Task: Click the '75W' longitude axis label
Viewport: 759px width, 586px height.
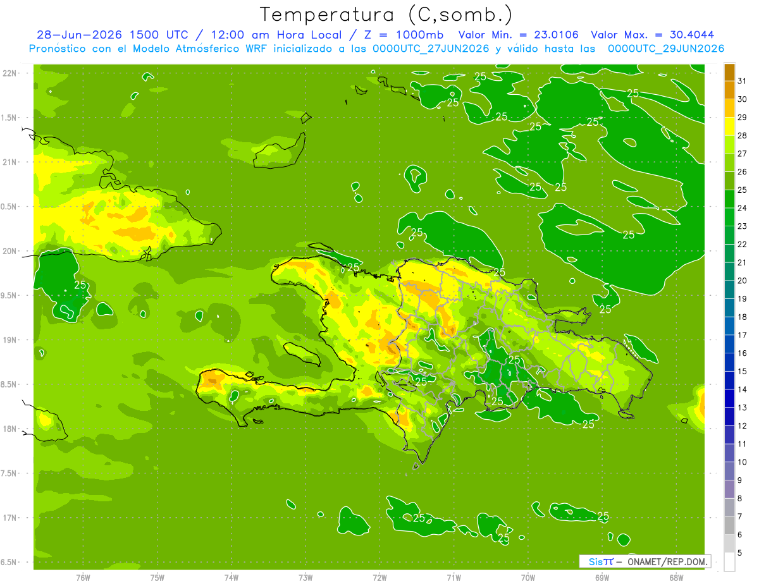Action: 157,578
